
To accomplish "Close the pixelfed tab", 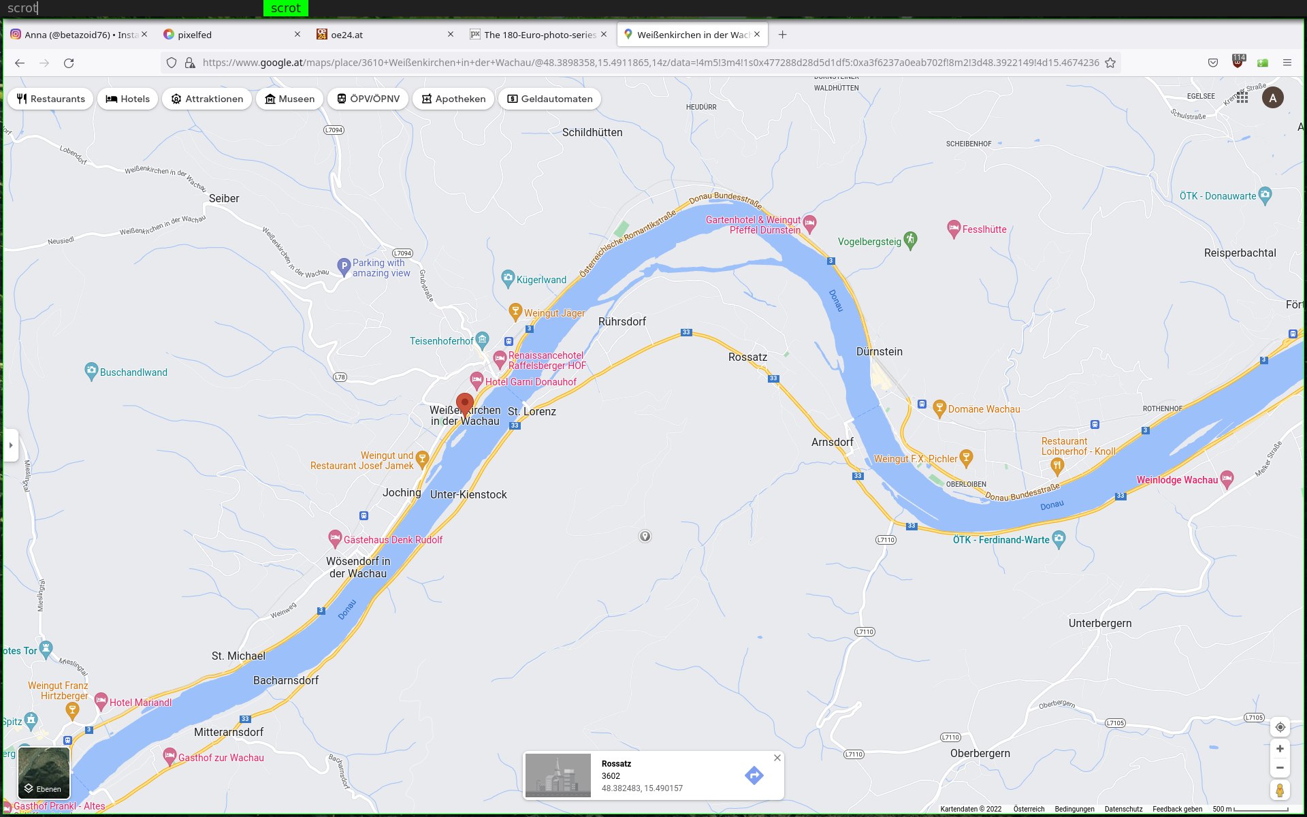I will coord(297,34).
